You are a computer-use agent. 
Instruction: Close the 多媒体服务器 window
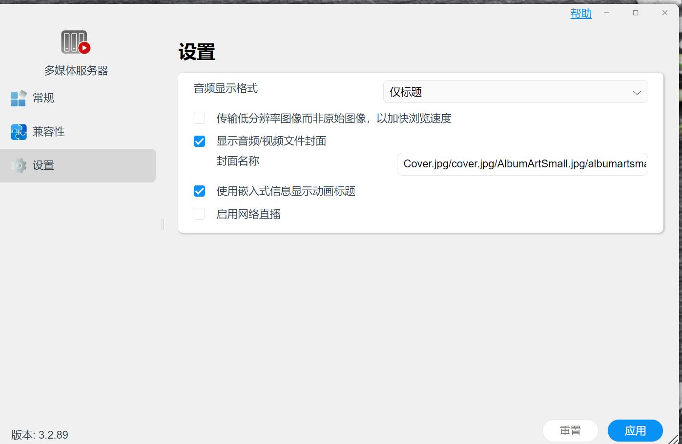tap(665, 13)
